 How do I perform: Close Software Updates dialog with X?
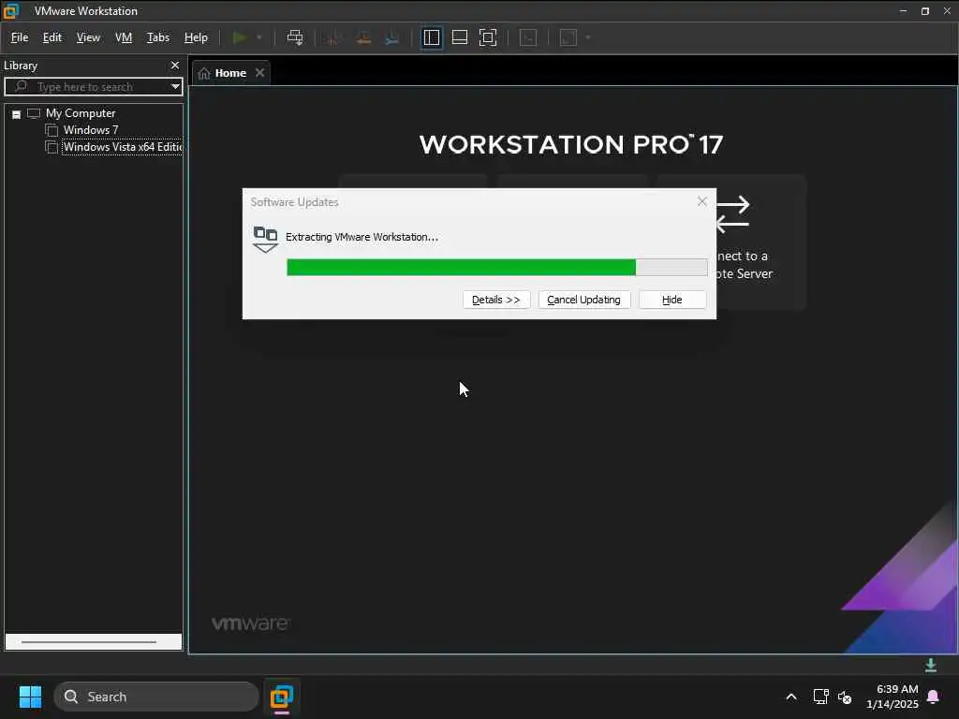[702, 202]
